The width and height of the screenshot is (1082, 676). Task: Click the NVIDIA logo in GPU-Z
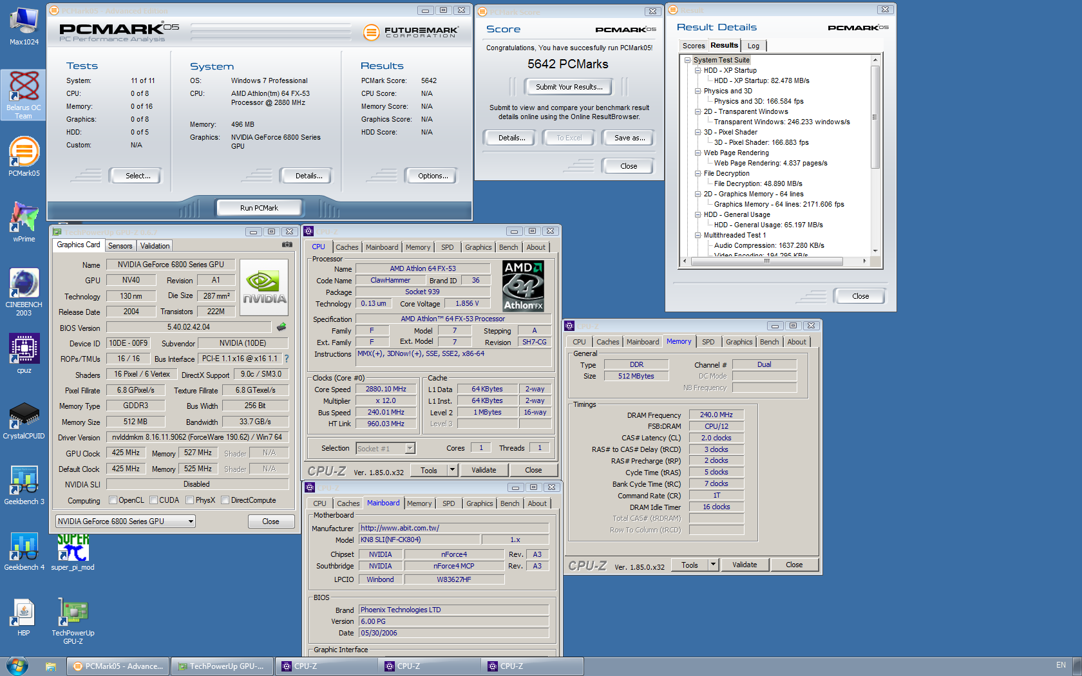[x=264, y=287]
